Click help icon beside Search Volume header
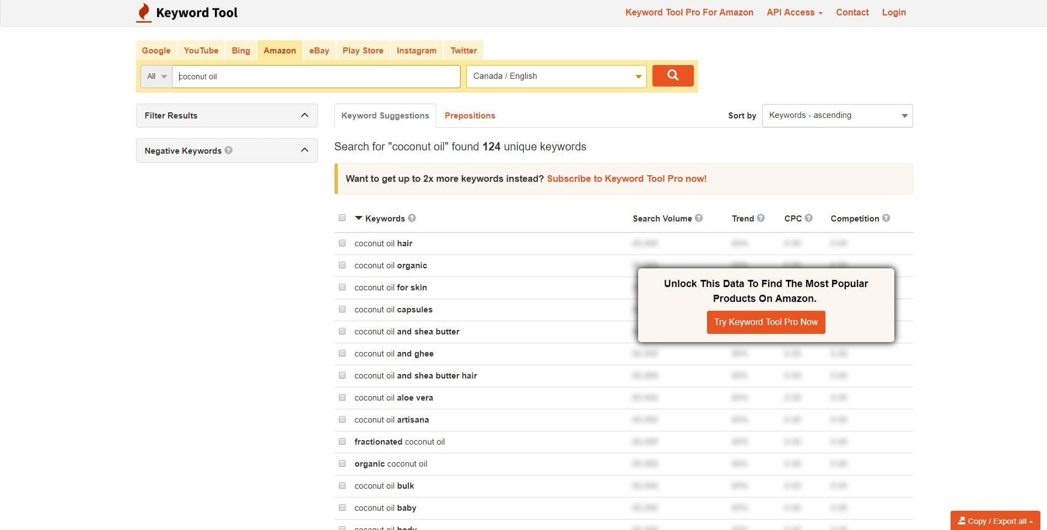 (x=699, y=218)
